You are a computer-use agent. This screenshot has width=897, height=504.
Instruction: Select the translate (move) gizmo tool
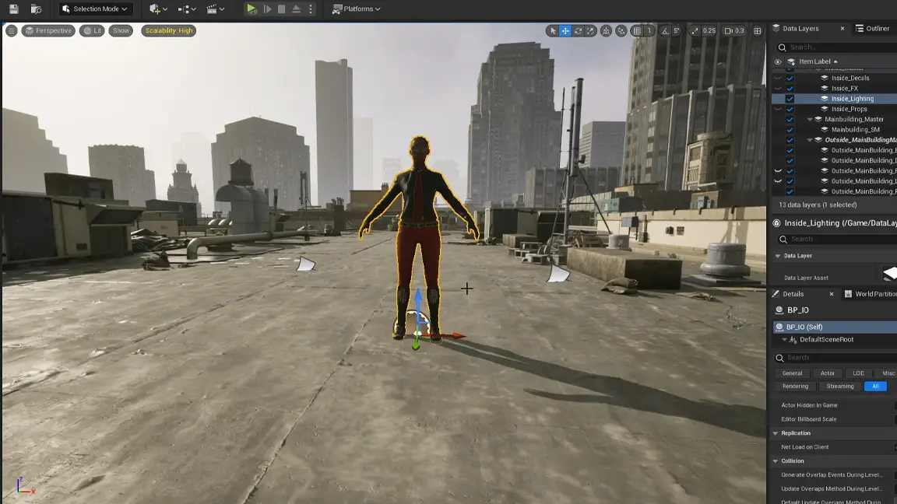tap(565, 31)
